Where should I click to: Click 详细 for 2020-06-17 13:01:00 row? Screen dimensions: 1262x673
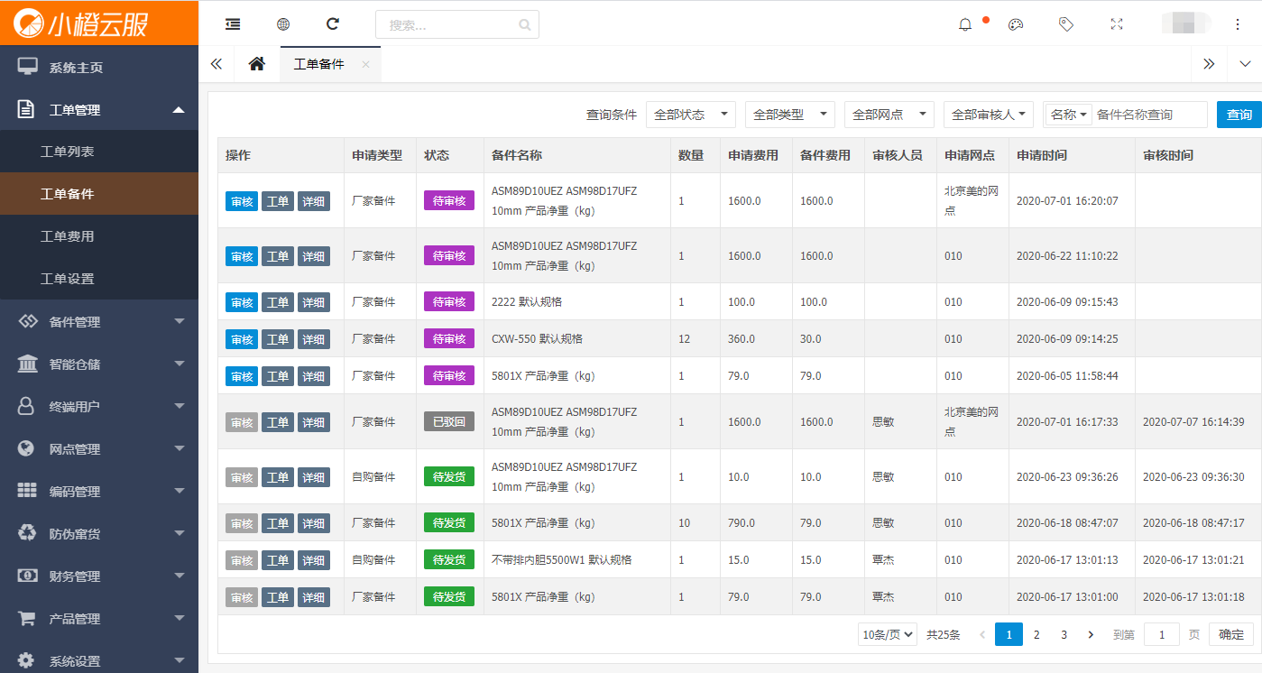tap(314, 597)
